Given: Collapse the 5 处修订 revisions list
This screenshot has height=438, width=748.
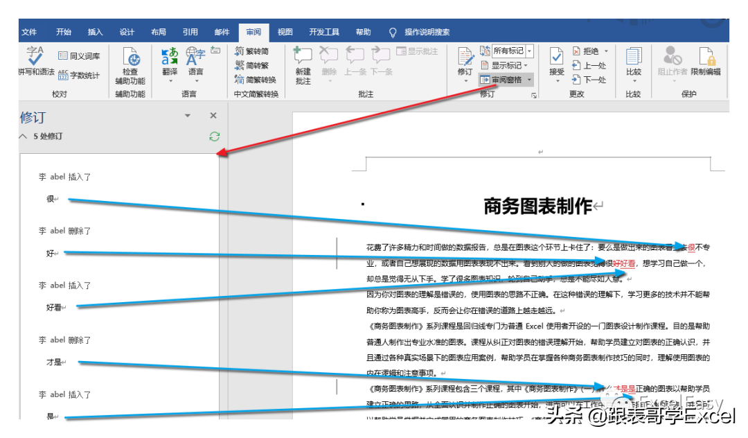Looking at the screenshot, I should tap(23, 136).
